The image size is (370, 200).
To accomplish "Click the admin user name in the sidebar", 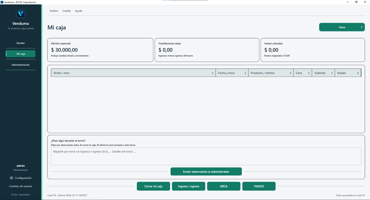I will tap(21, 166).
